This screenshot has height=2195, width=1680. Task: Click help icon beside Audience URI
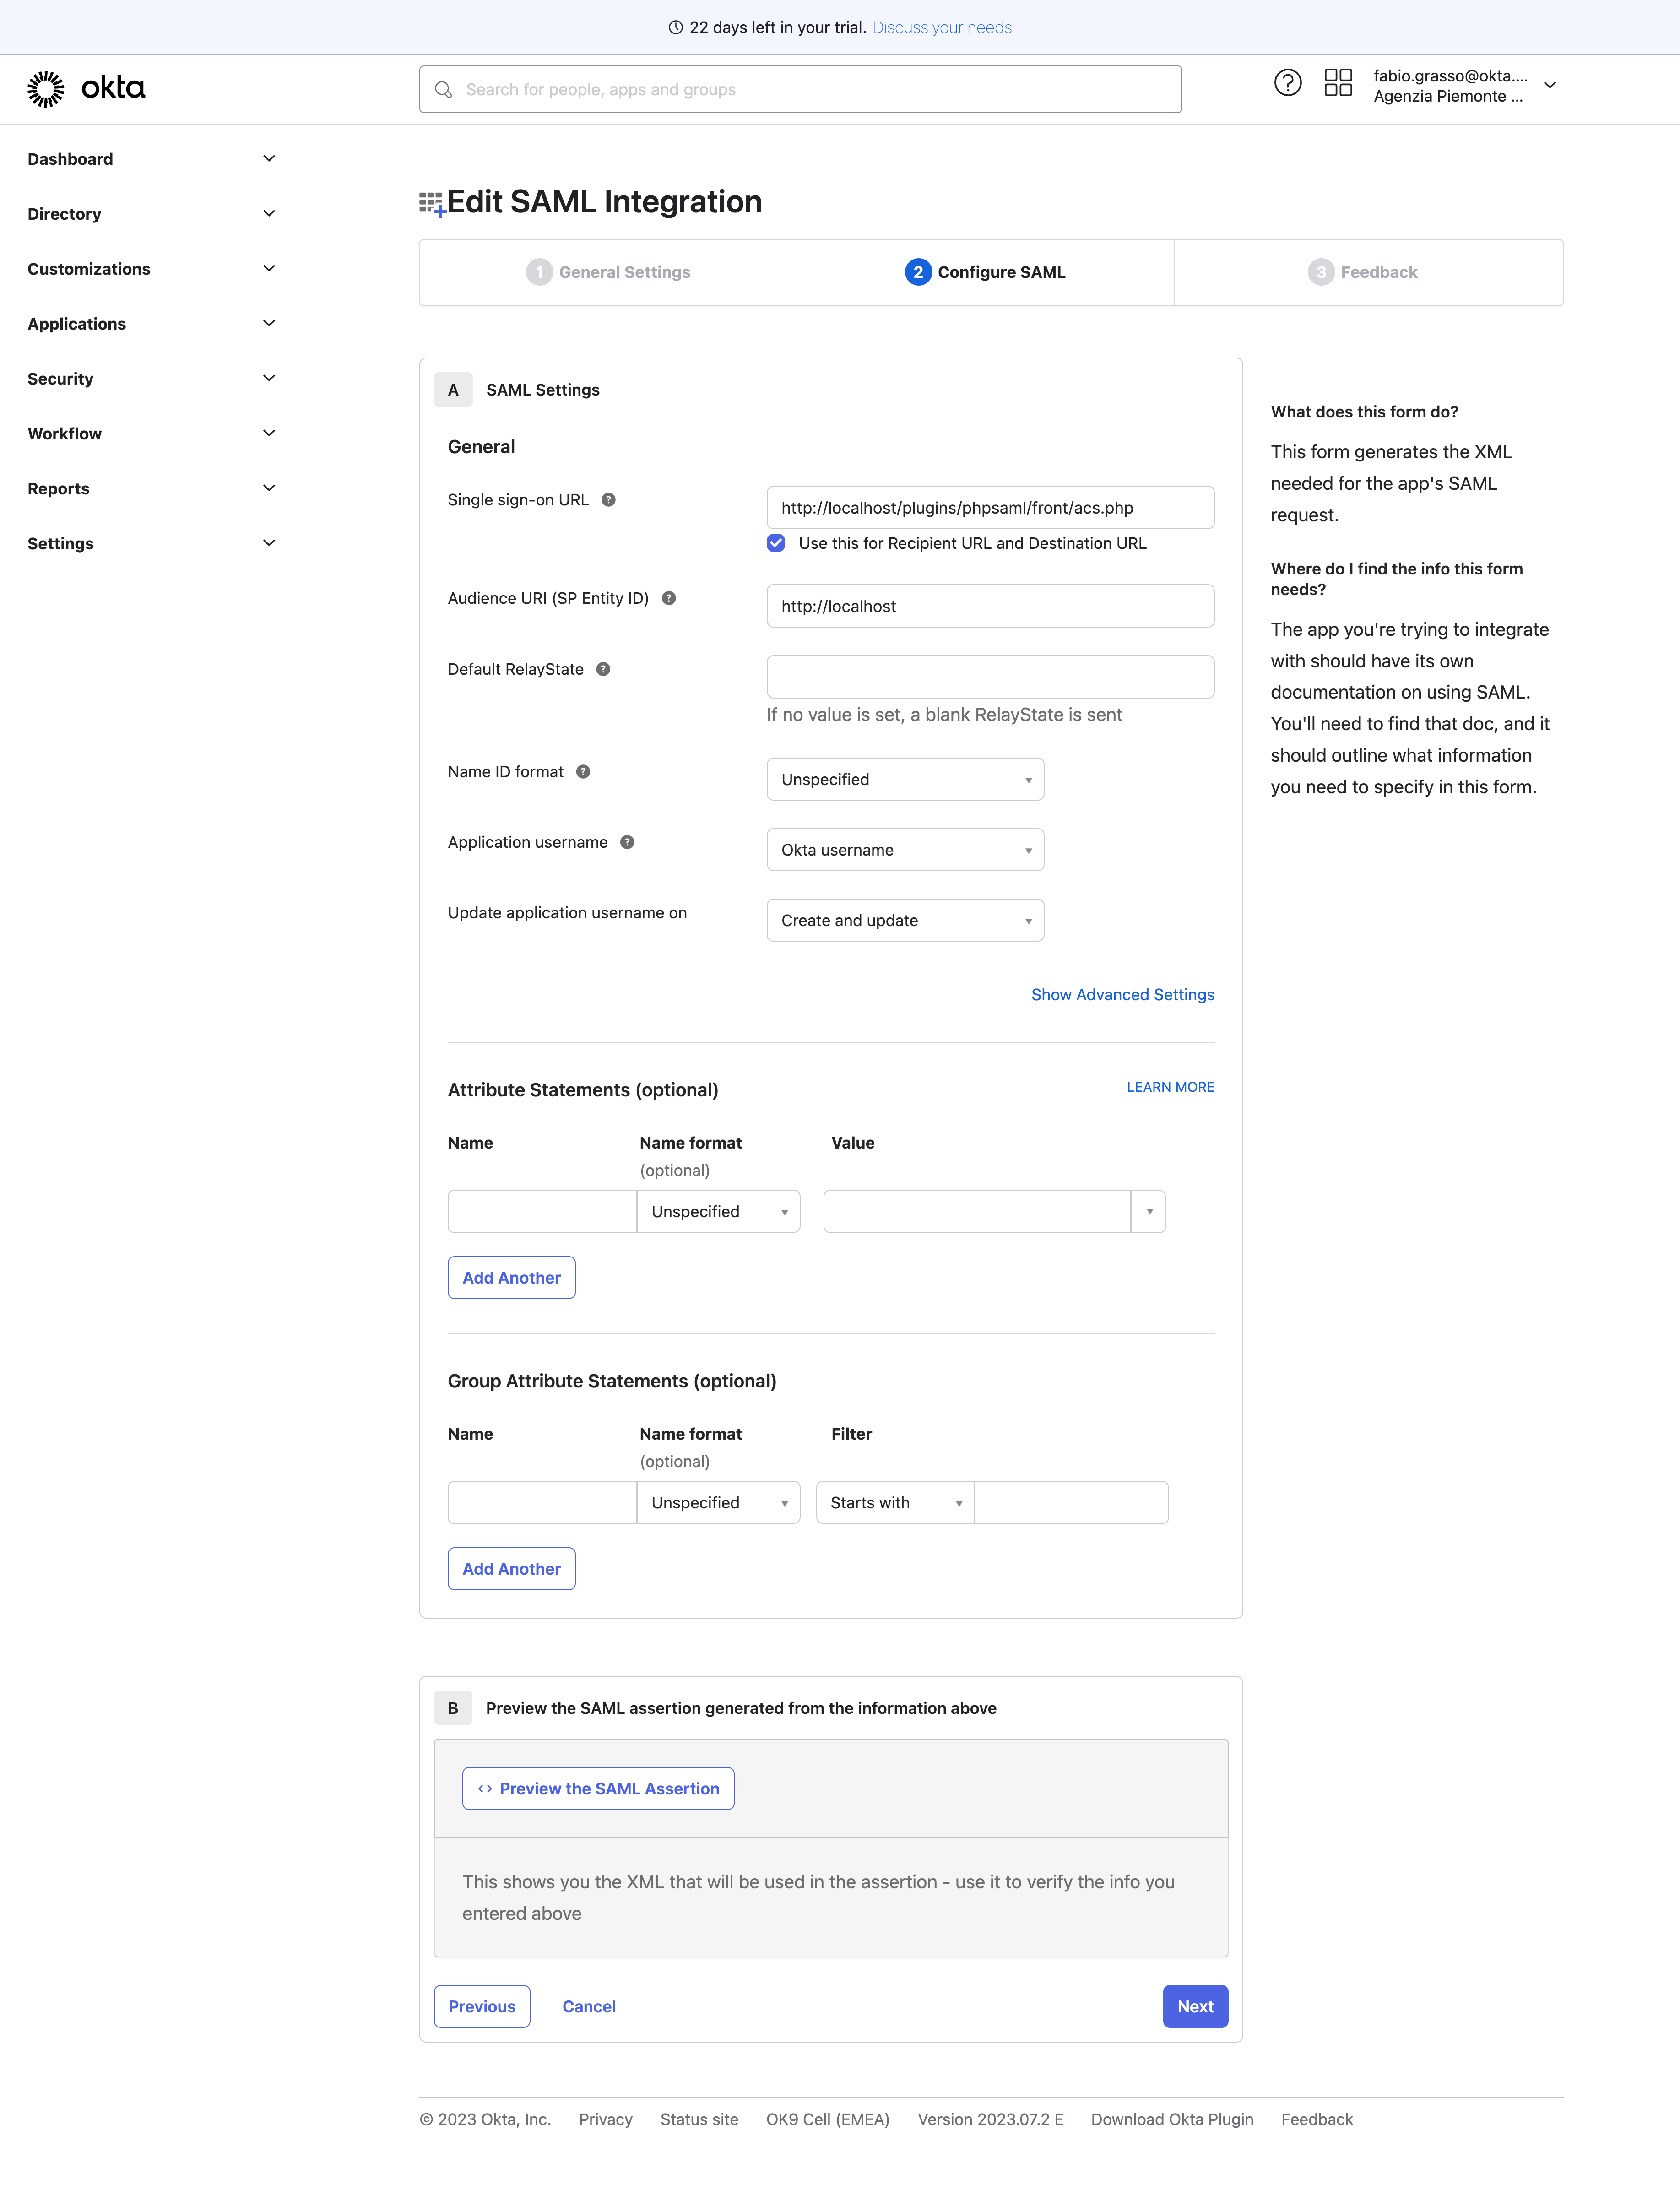(669, 598)
